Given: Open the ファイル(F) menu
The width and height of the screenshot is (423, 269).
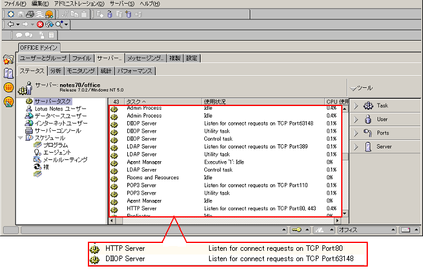Looking at the screenshot, I should pyautogui.click(x=15, y=4).
